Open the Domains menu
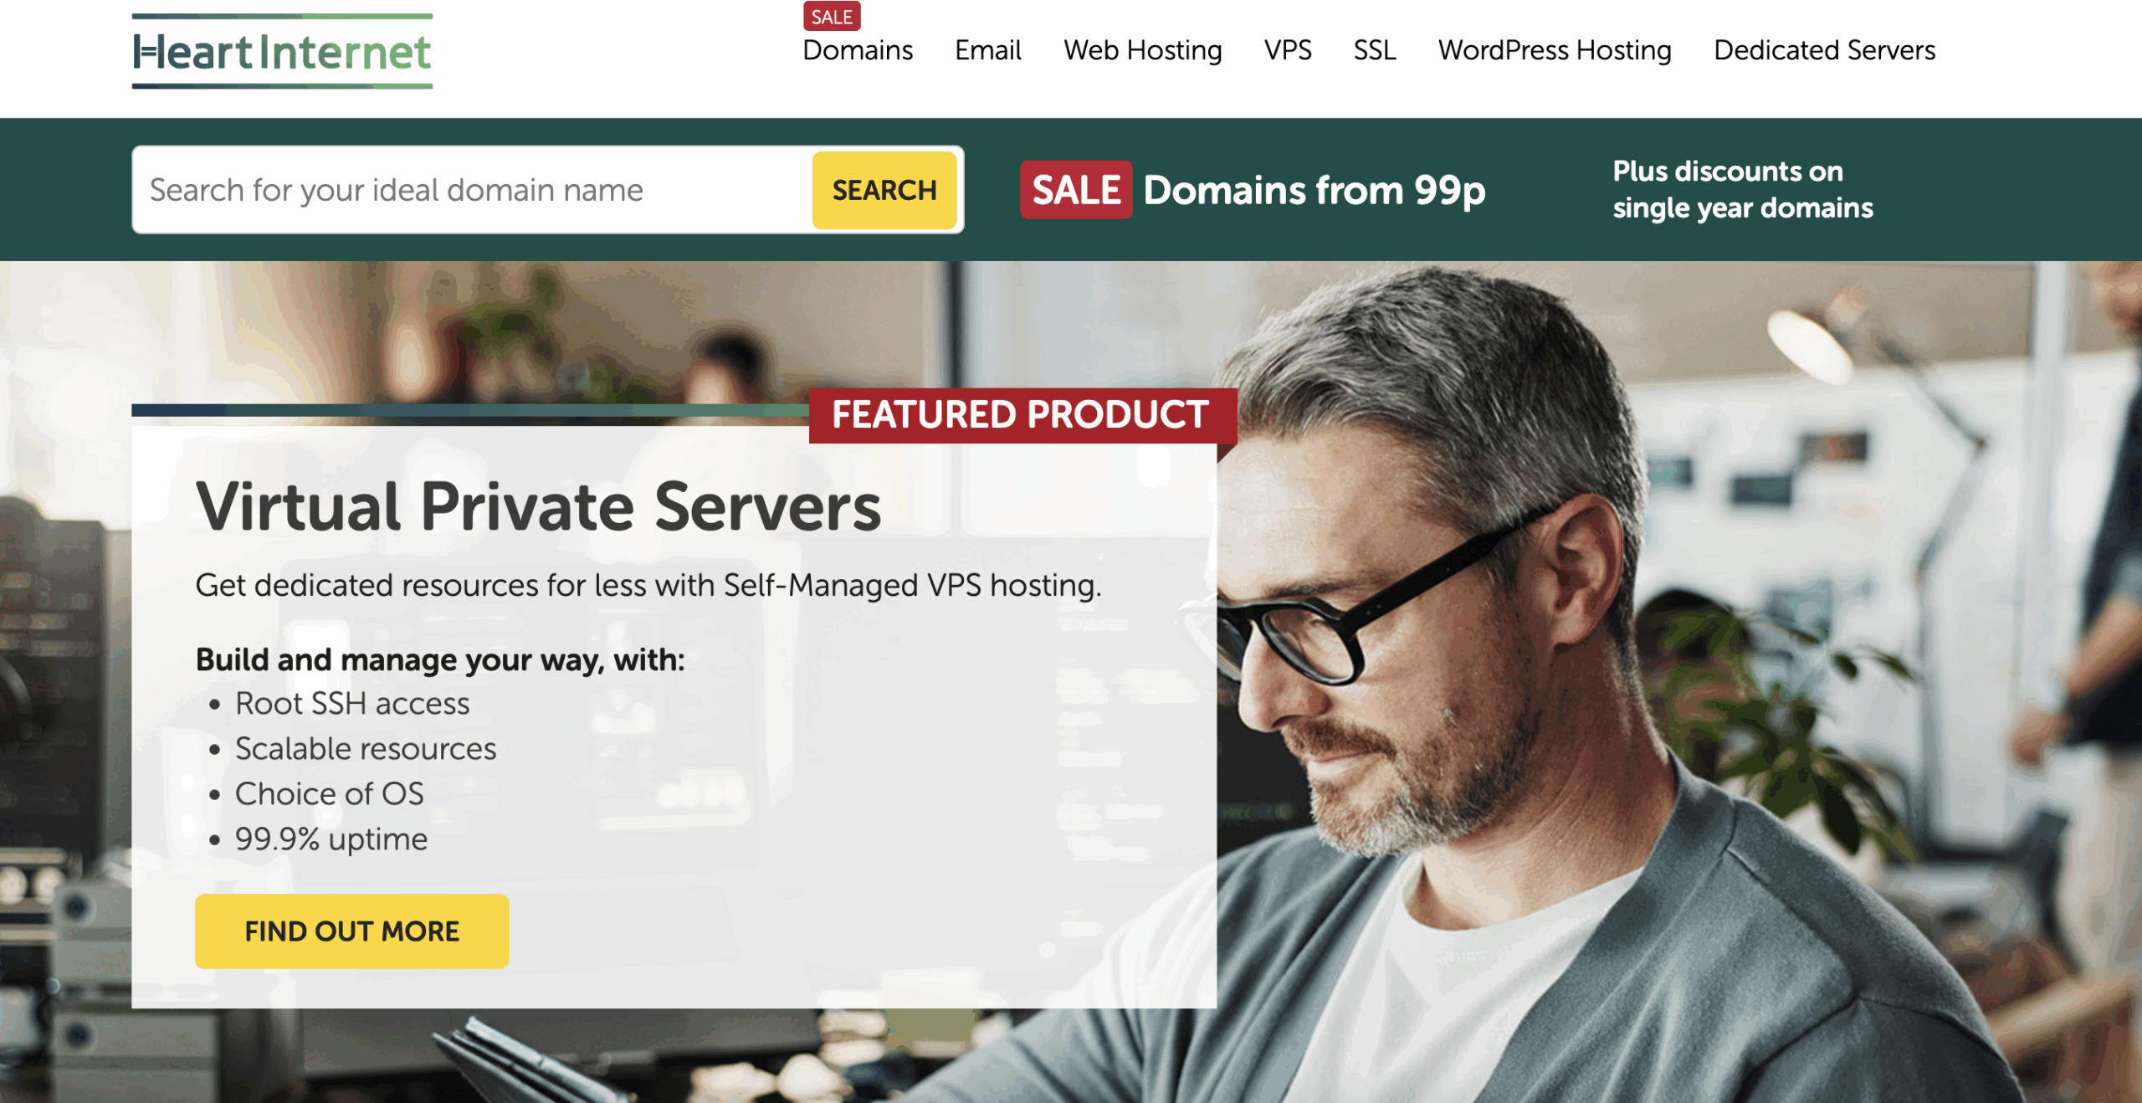 click(857, 50)
